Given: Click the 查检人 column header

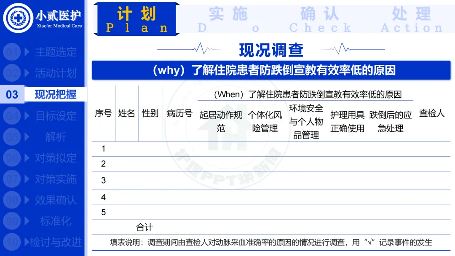Looking at the screenshot, I should (x=432, y=113).
